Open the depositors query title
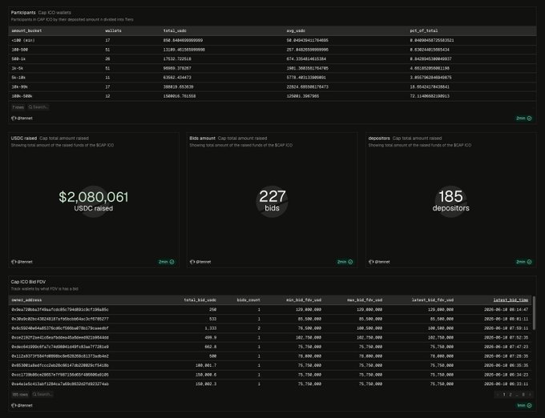This screenshot has width=545, height=418. click(379, 139)
